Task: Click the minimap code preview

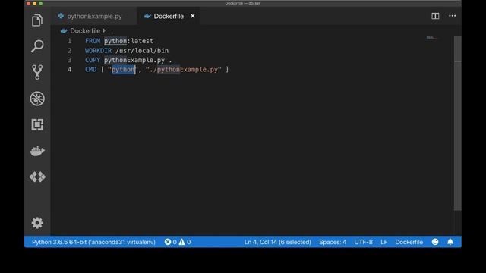Action: (x=431, y=38)
